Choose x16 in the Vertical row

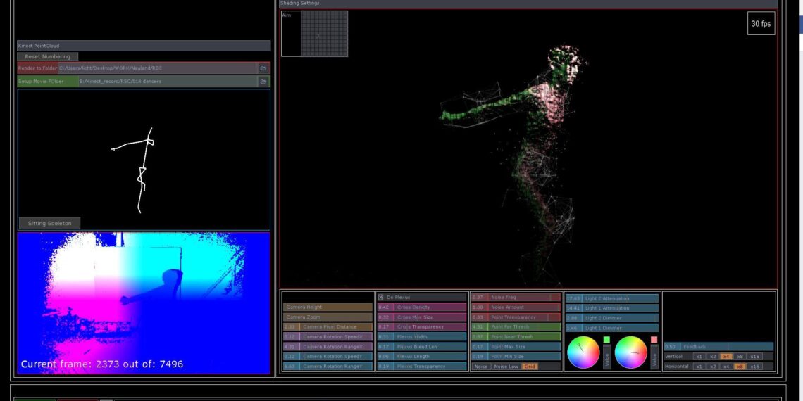tap(754, 357)
